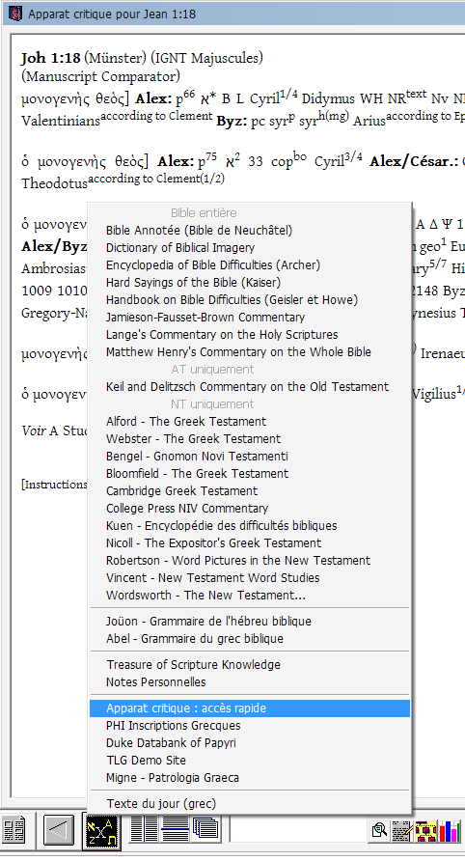Click the pencil edit notes icon
Image resolution: width=465 pixels, height=861 pixels.
point(402,830)
